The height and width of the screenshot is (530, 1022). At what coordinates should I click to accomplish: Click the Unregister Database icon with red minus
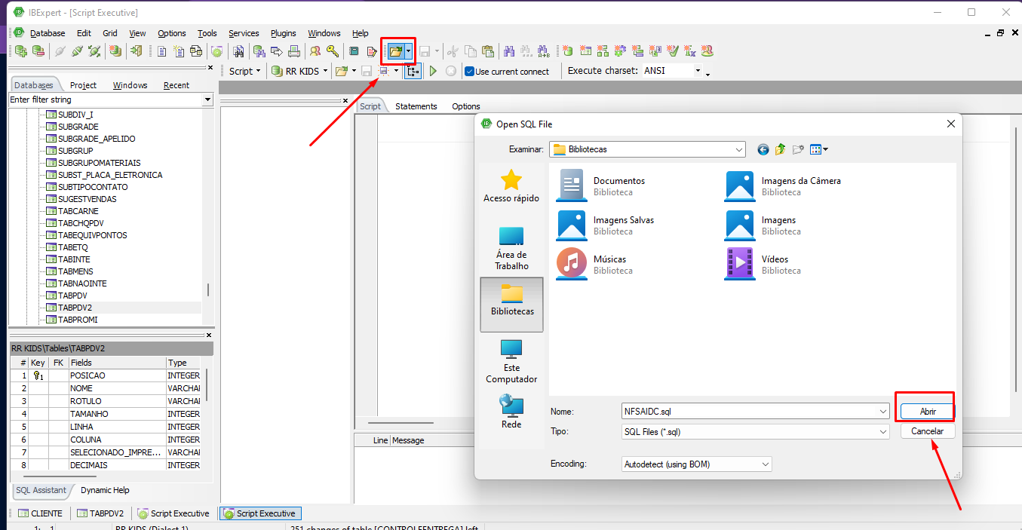coord(38,51)
